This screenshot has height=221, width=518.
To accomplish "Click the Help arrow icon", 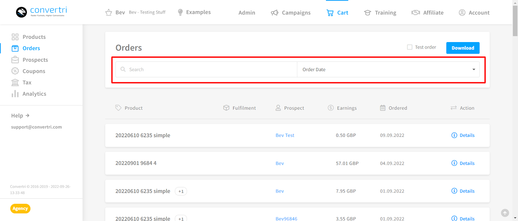I will point(28,116).
